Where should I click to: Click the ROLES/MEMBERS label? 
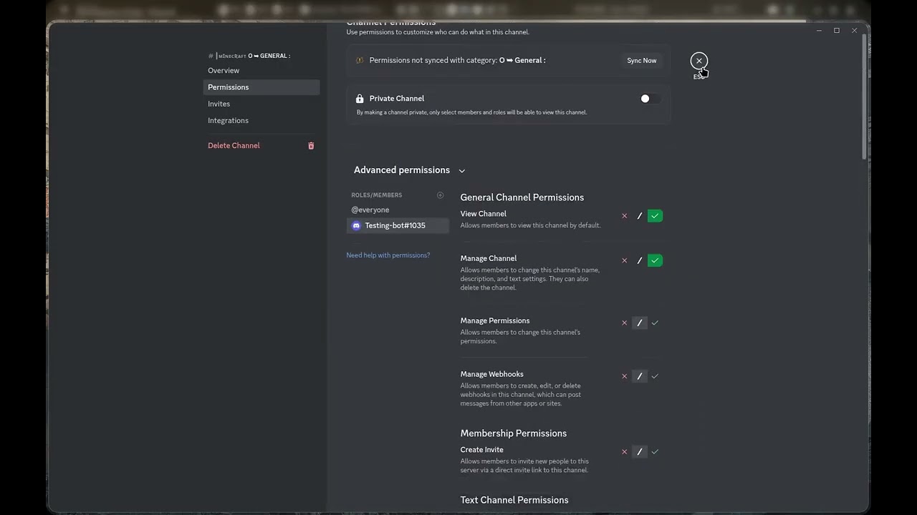[x=377, y=195]
